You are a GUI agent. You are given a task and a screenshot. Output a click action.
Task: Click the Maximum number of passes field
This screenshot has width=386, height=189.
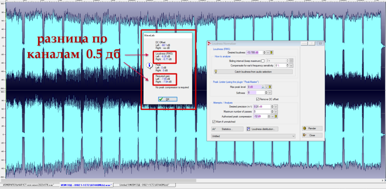tap(260, 111)
